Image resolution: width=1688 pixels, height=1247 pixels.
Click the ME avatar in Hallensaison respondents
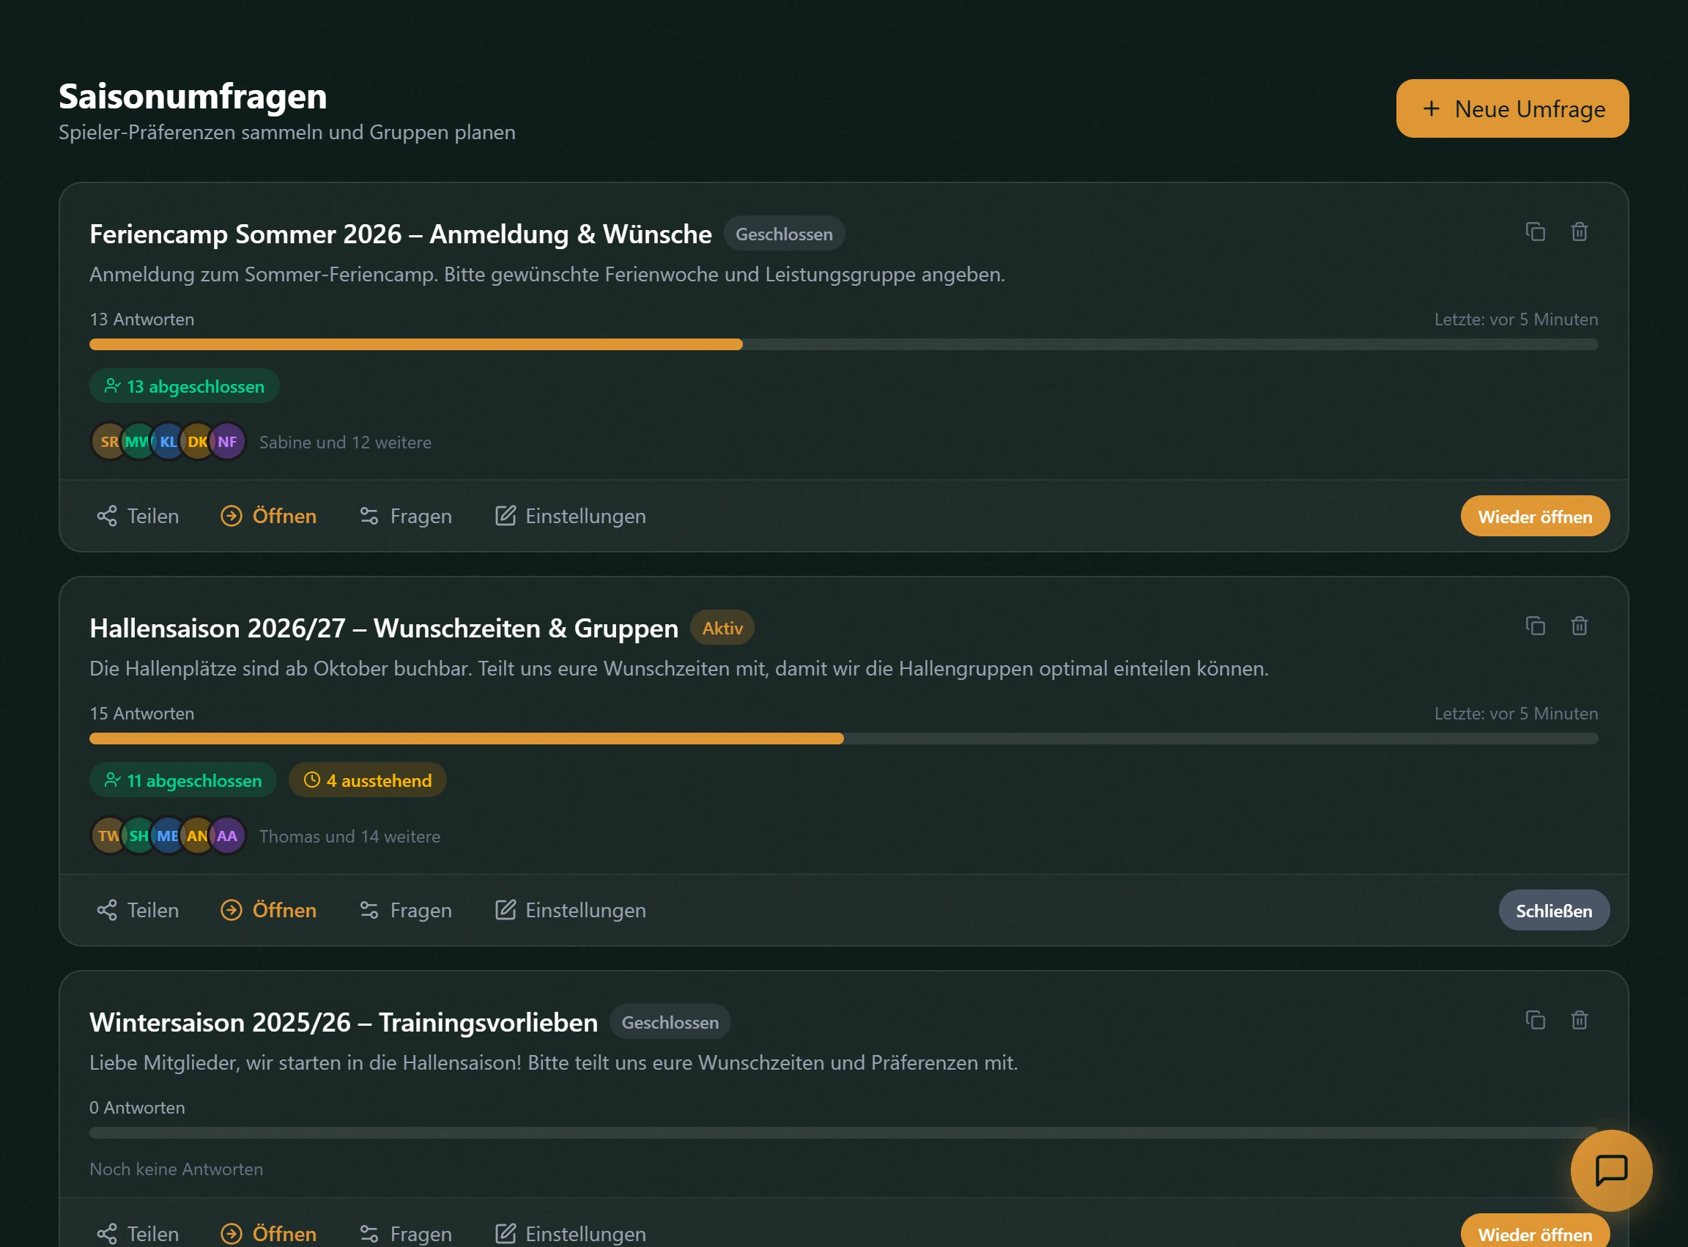tap(167, 836)
